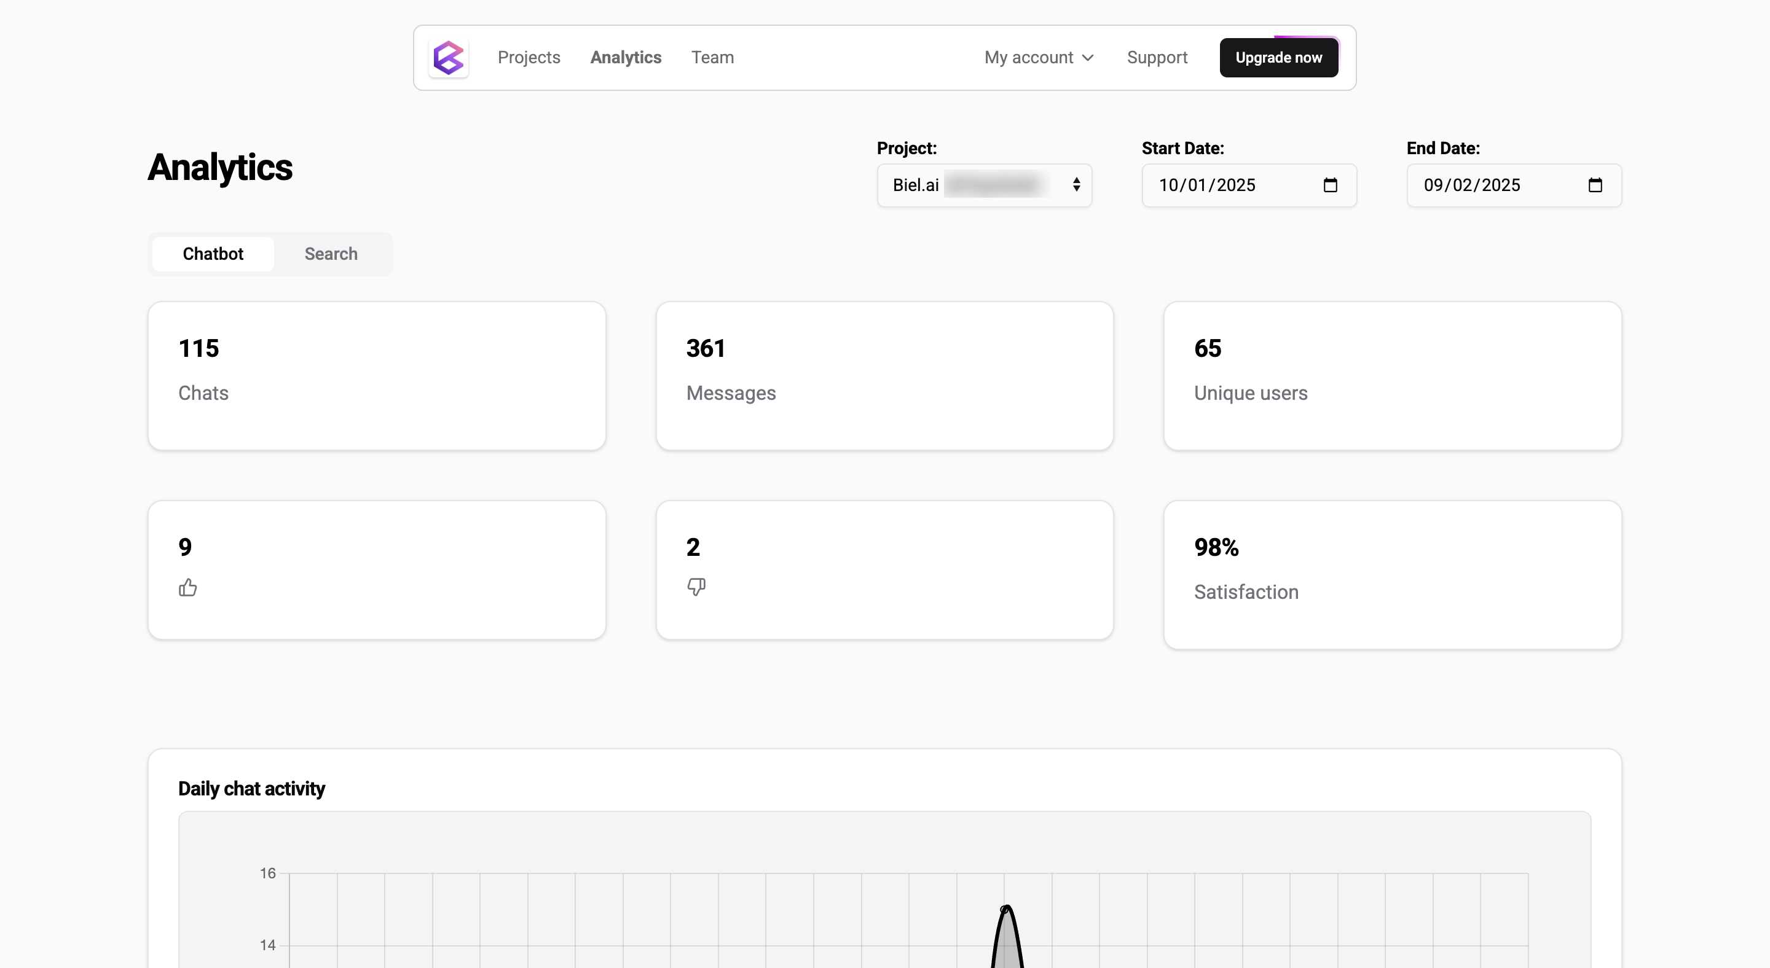This screenshot has height=968, width=1770.
Task: Click the Biel.ai logo icon
Action: tap(449, 57)
